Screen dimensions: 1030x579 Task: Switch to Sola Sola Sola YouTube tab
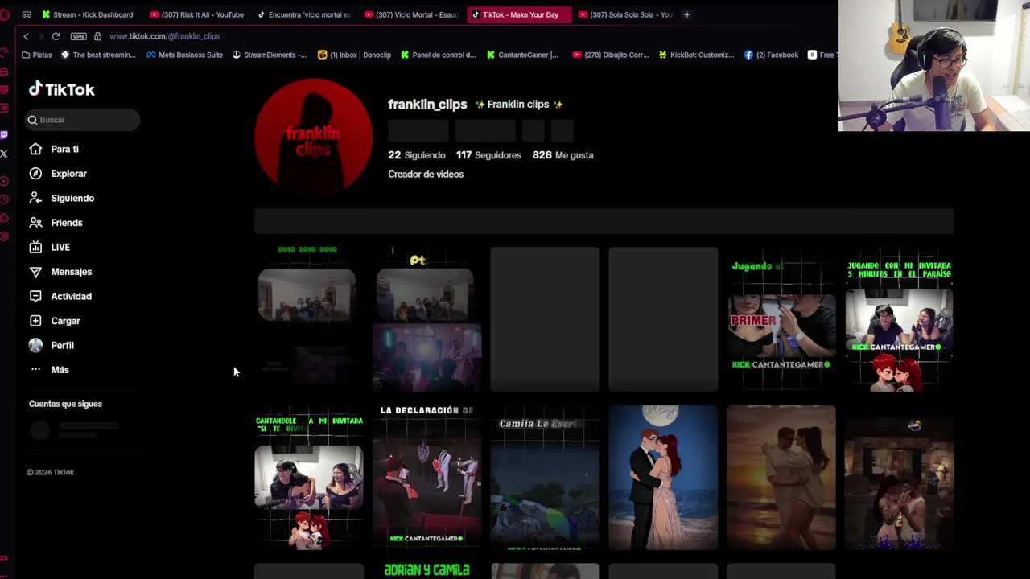pos(626,14)
